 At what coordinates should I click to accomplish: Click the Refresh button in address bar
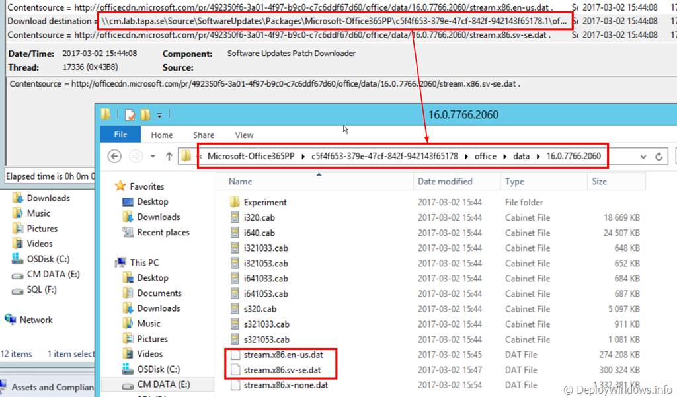658,157
